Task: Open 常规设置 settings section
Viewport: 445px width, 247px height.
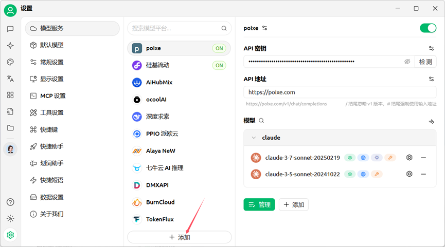Action: point(73,62)
